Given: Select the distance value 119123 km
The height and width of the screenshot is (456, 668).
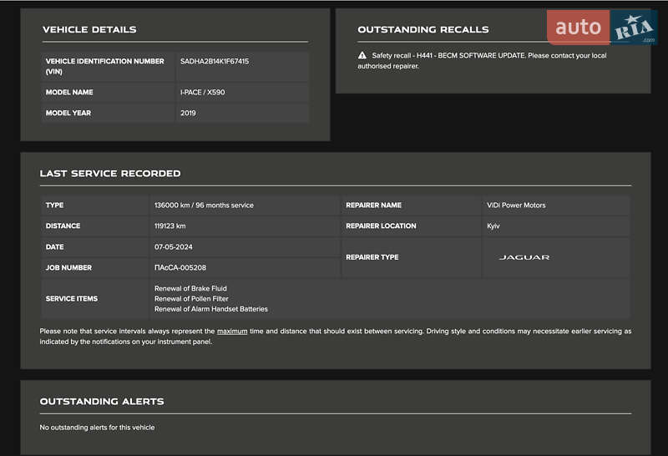Looking at the screenshot, I should click(x=170, y=226).
